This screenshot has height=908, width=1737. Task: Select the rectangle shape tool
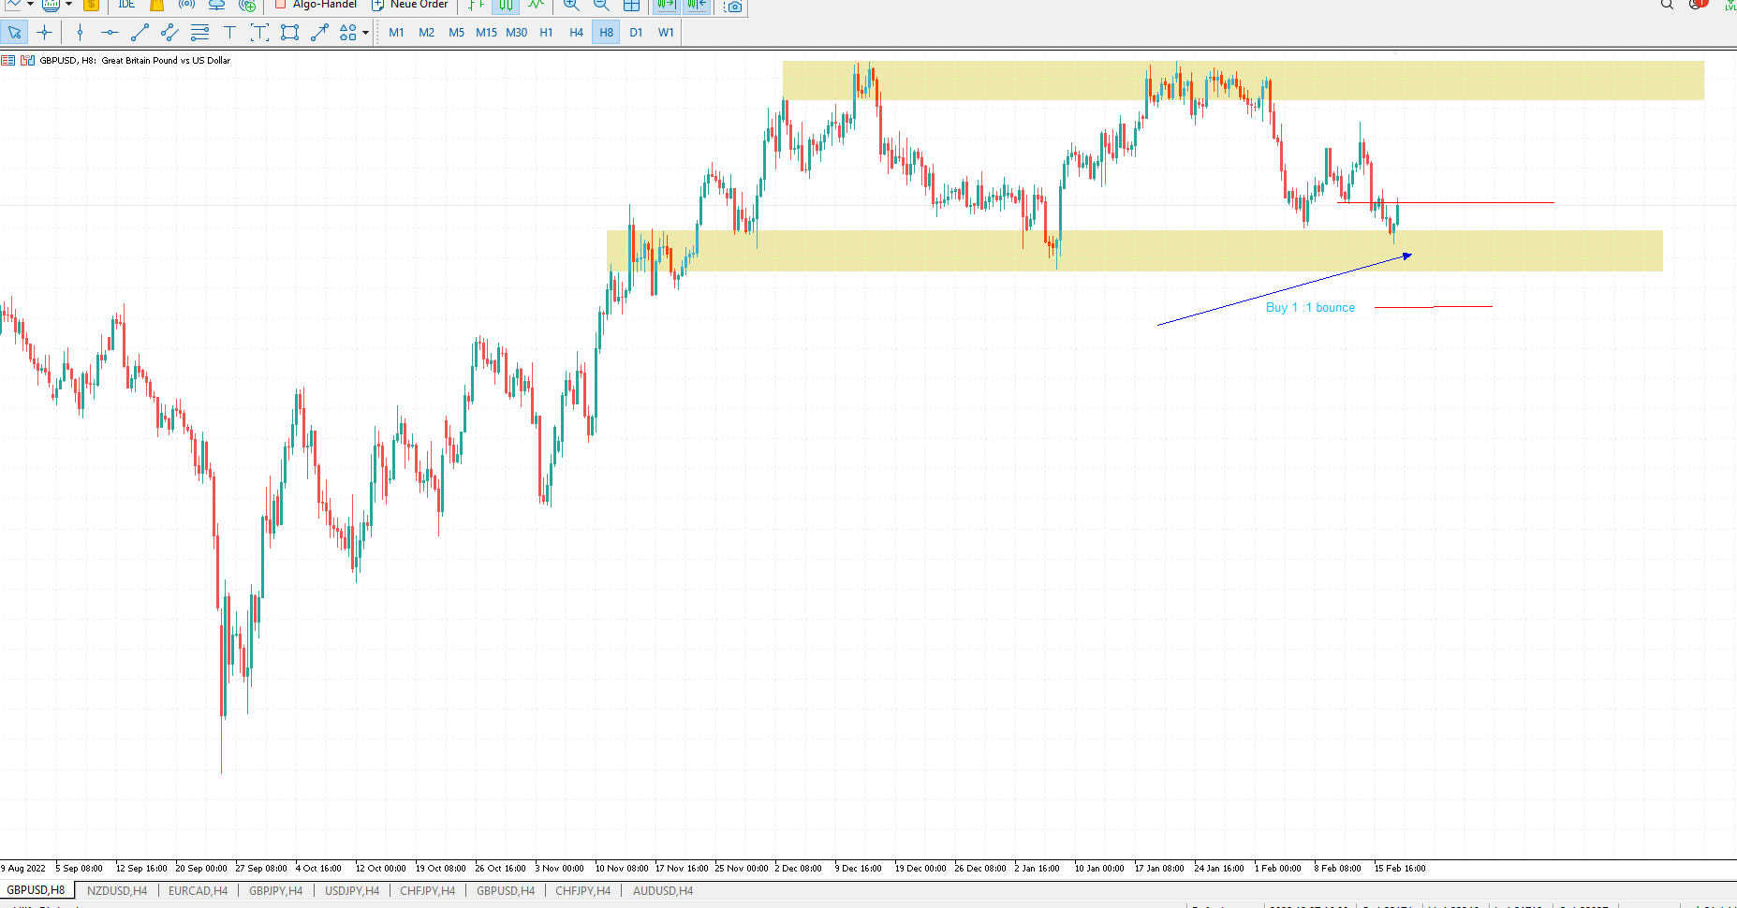289,33
